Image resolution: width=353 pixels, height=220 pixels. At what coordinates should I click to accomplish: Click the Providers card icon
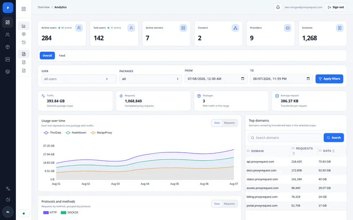[288, 28]
